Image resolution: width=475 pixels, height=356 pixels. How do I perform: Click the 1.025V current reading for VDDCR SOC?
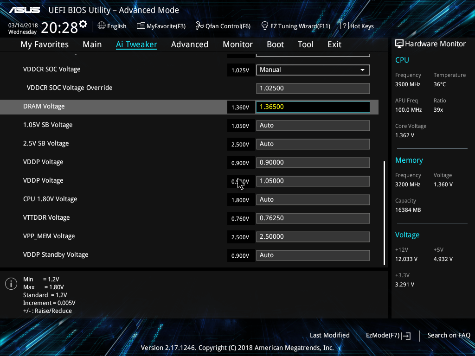pyautogui.click(x=241, y=70)
